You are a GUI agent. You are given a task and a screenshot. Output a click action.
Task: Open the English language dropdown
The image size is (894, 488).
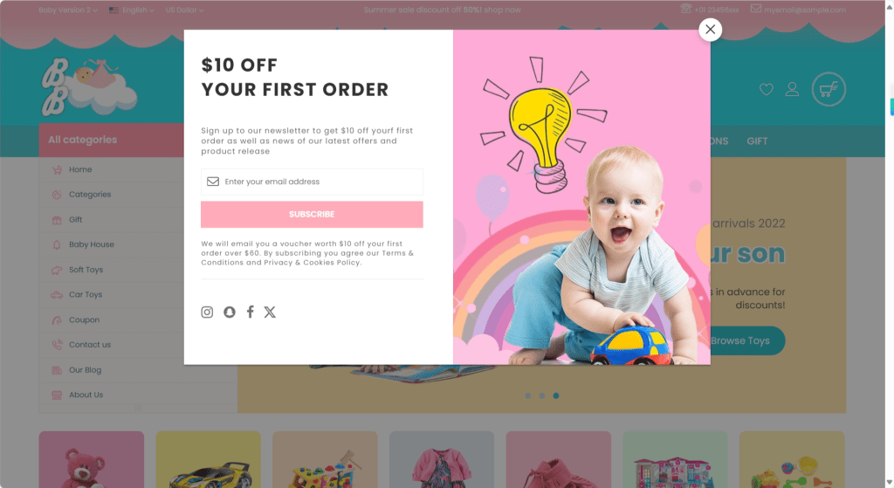click(132, 10)
